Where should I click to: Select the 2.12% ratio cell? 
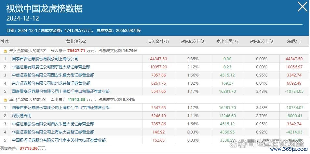pos(193,67)
